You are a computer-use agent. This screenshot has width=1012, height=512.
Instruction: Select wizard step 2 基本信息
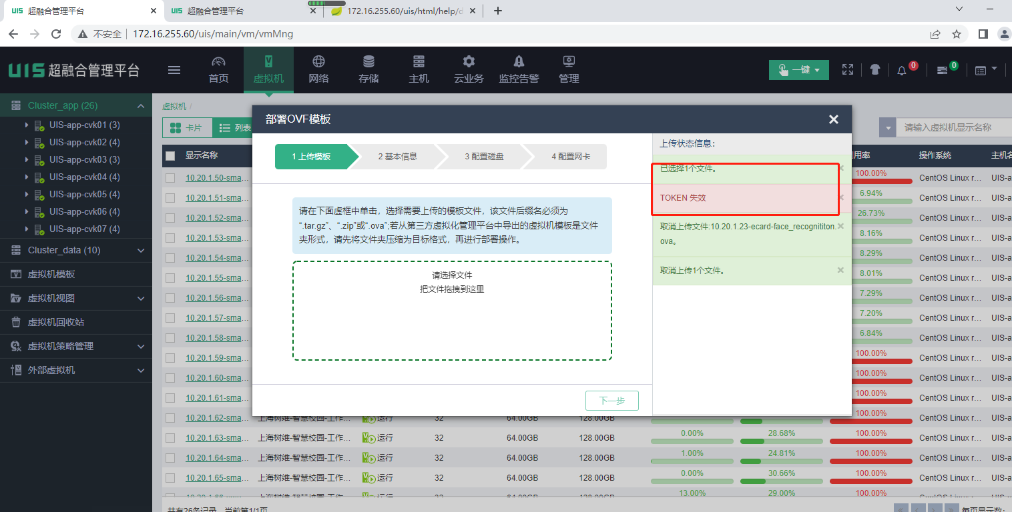click(x=398, y=157)
